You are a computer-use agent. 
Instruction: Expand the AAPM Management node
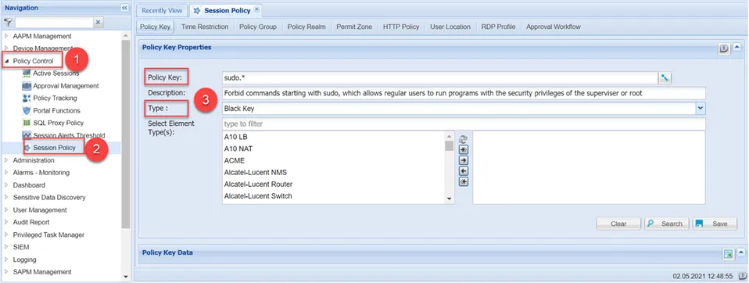7,36
